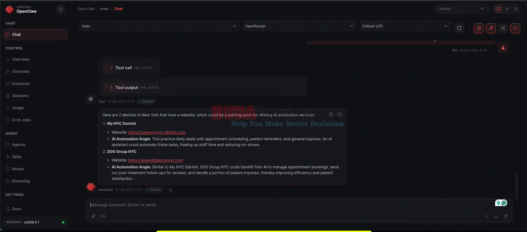Open Agents in the sidebar

point(35,144)
